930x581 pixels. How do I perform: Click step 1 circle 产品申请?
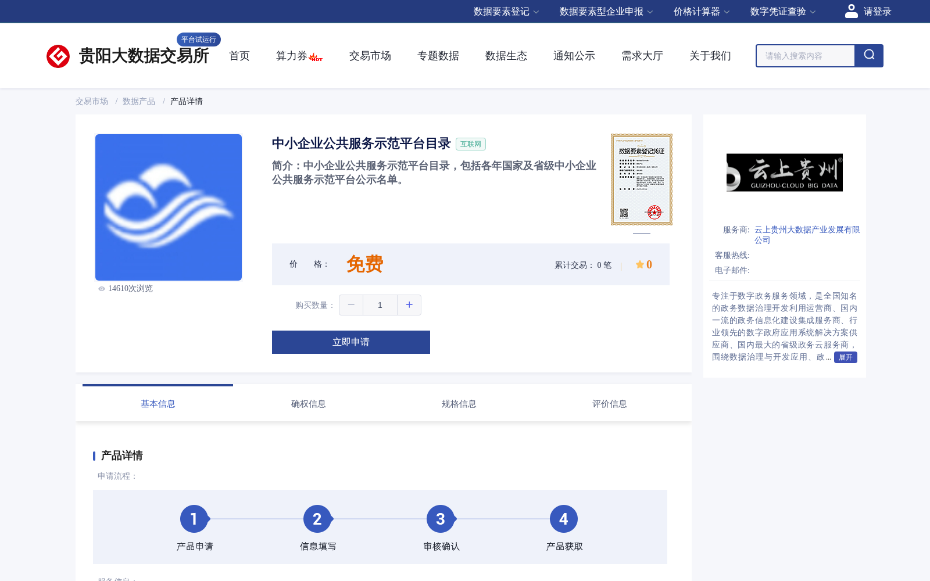(x=194, y=519)
